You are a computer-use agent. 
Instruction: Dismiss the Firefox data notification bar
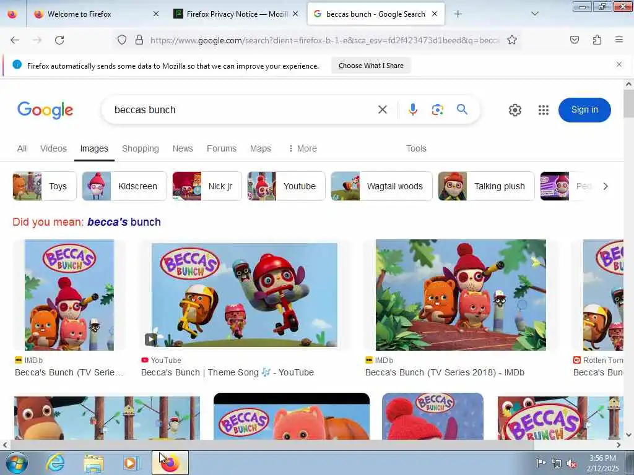tap(619, 64)
